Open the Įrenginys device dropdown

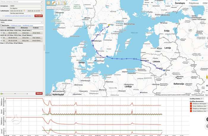pos(26,6)
